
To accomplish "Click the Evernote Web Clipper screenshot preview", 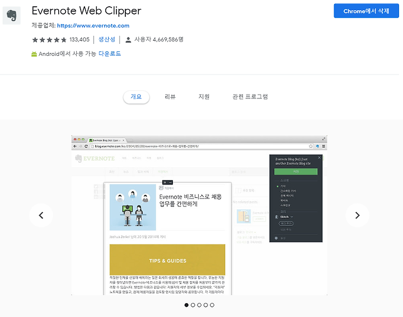I will (x=199, y=215).
